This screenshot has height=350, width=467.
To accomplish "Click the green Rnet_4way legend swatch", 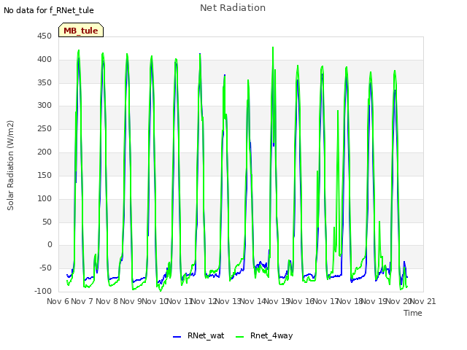I will [239, 337].
